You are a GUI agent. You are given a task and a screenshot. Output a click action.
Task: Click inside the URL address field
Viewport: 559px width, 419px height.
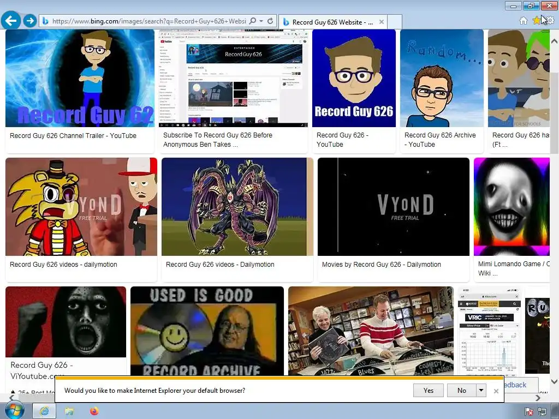click(x=148, y=21)
